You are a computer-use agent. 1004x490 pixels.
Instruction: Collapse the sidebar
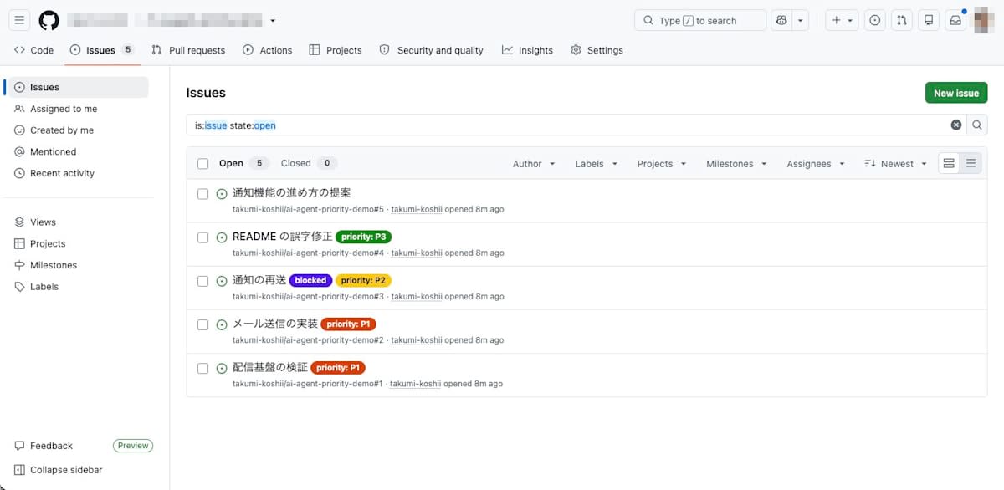coord(59,470)
